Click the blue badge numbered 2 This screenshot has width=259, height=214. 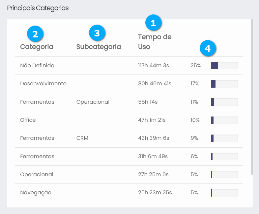coord(35,33)
